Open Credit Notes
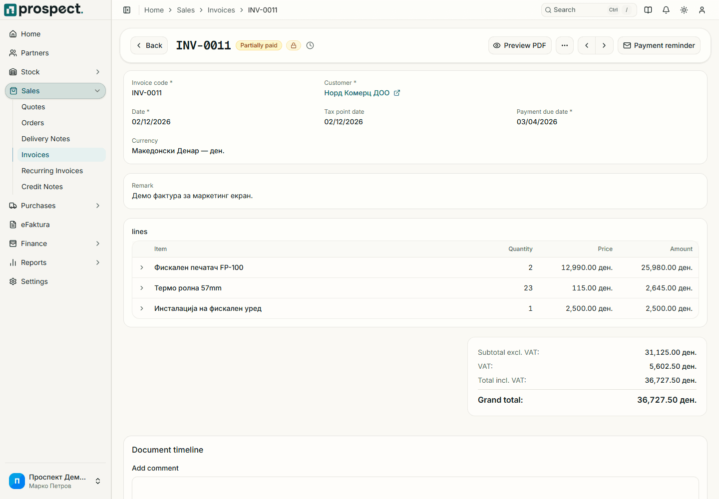Image resolution: width=719 pixels, height=499 pixels. click(x=61, y=187)
